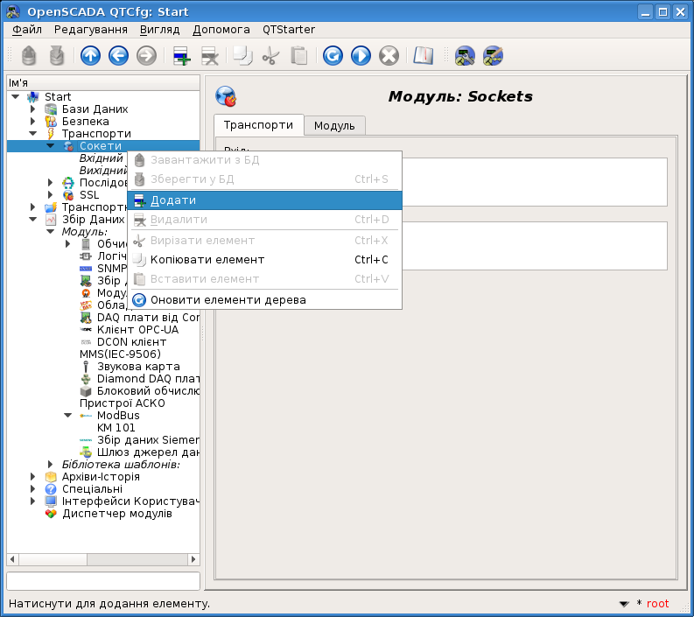The image size is (694, 617).
Task: Collapse the ModBus tree node
Action: 68,416
